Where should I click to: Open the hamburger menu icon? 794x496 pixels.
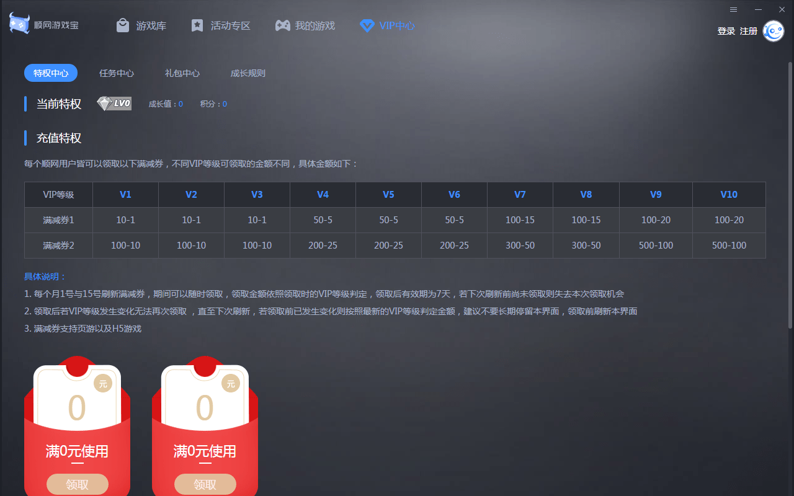click(733, 10)
